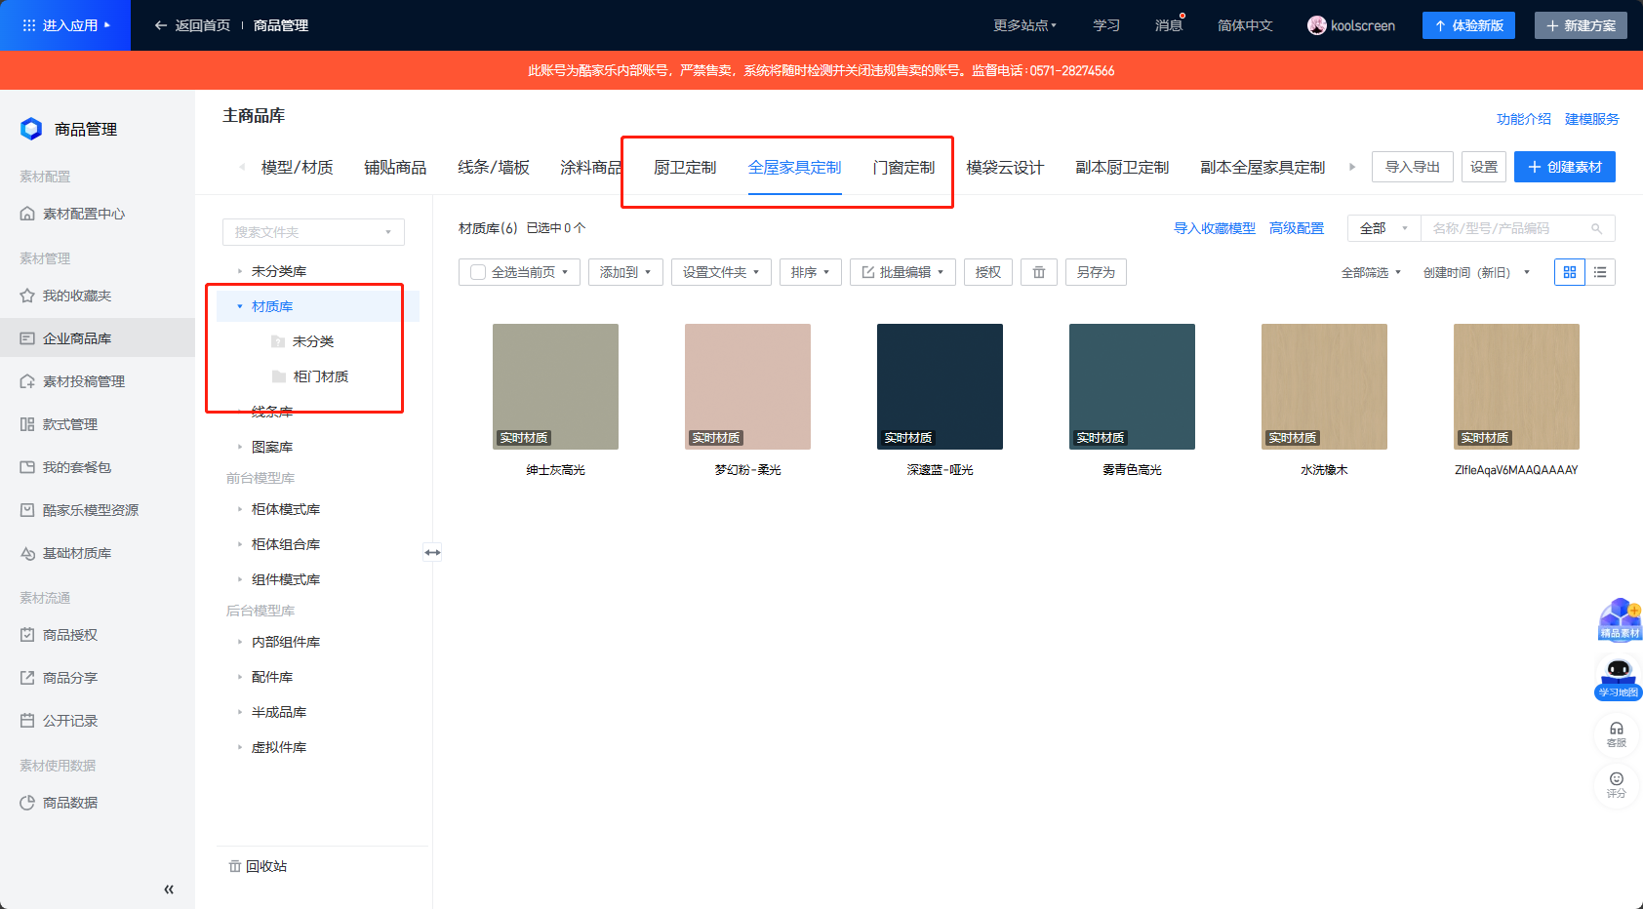This screenshot has height=909, width=1643.
Task: Collapse the 材质库 tree node
Action: pos(240,306)
